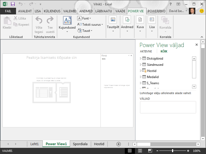
Task: Click the title placeholder Pealkirja lisamiseks
Action: (52, 57)
